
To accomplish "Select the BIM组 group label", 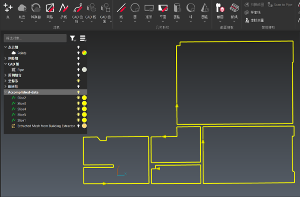I will [x=13, y=87].
